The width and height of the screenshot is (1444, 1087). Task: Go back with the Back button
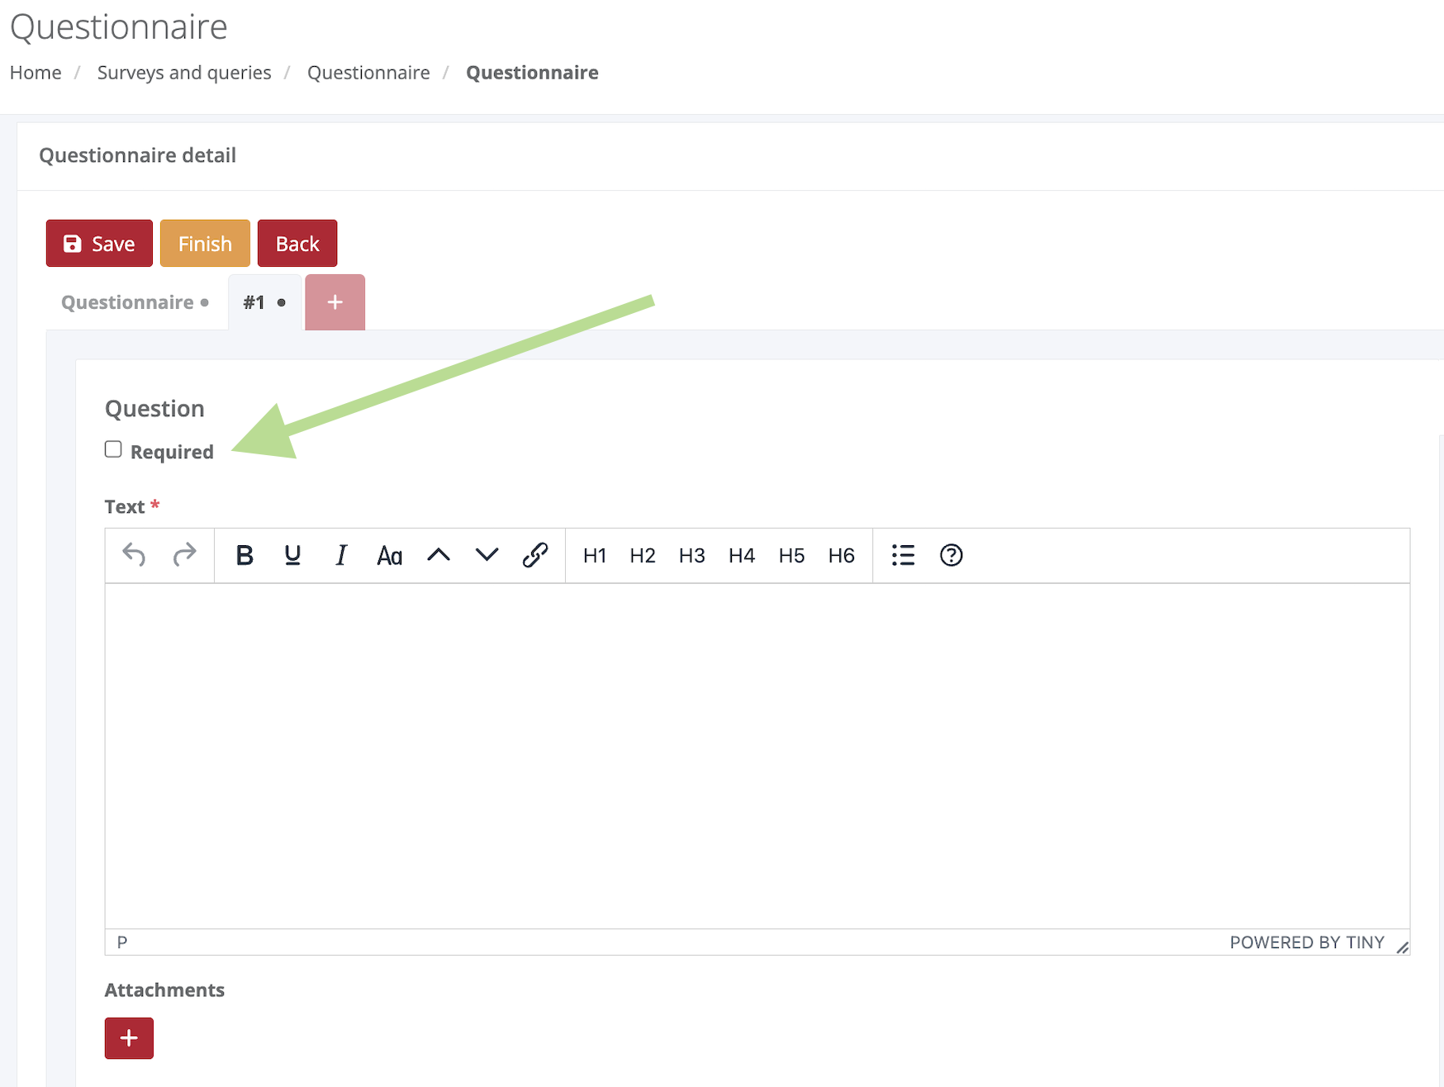(297, 244)
